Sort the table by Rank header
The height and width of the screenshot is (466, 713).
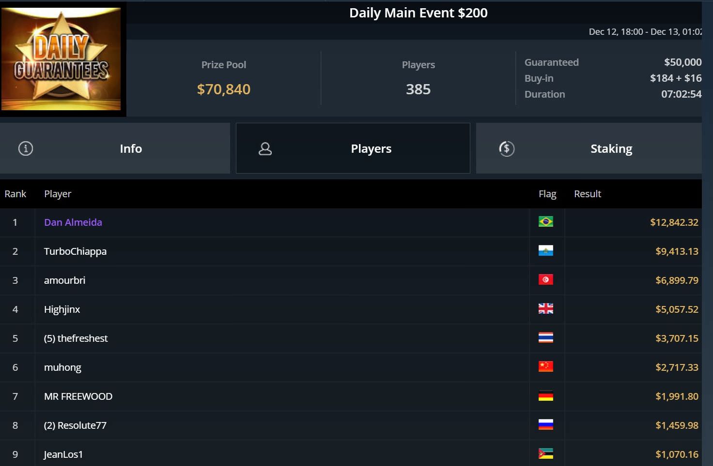pos(15,194)
